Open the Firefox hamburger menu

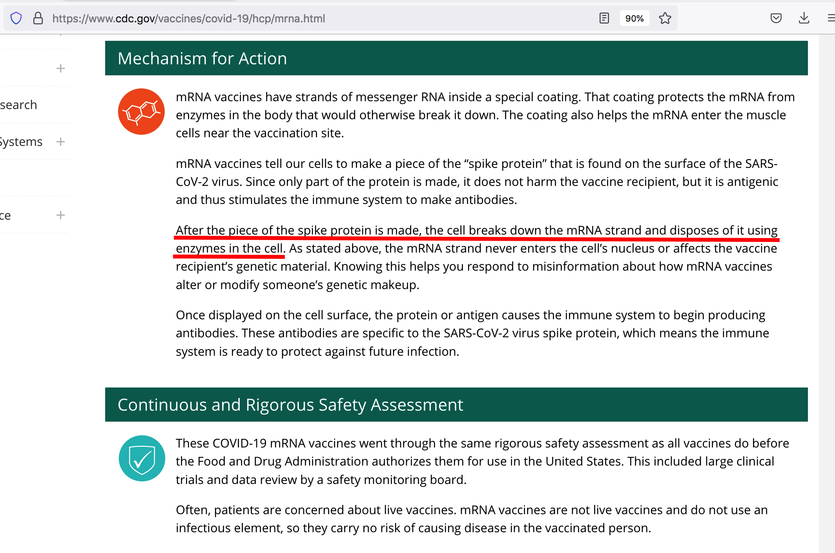pyautogui.click(x=831, y=18)
